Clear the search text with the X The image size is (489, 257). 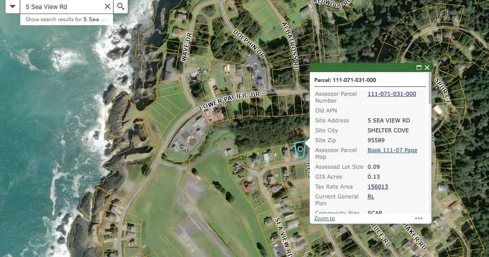point(107,7)
